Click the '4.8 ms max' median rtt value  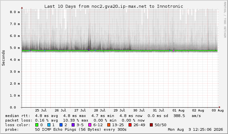pyautogui.click(x=75, y=116)
